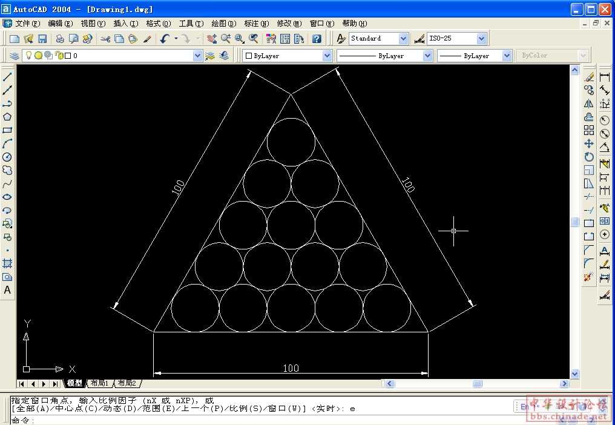Click the Move tool
The image size is (615, 425).
click(589, 143)
